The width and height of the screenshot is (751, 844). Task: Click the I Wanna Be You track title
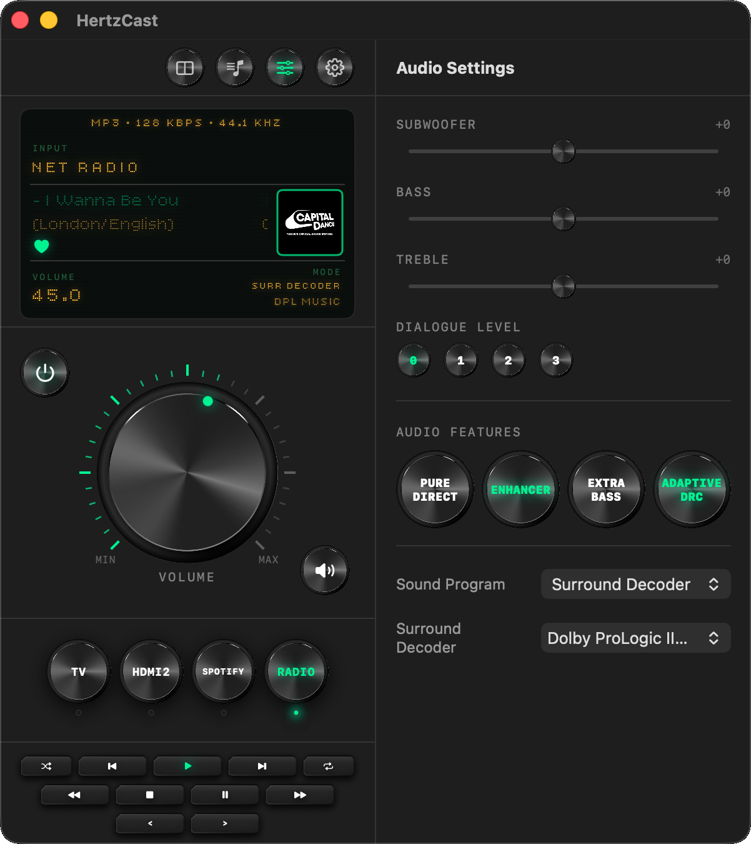point(106,200)
